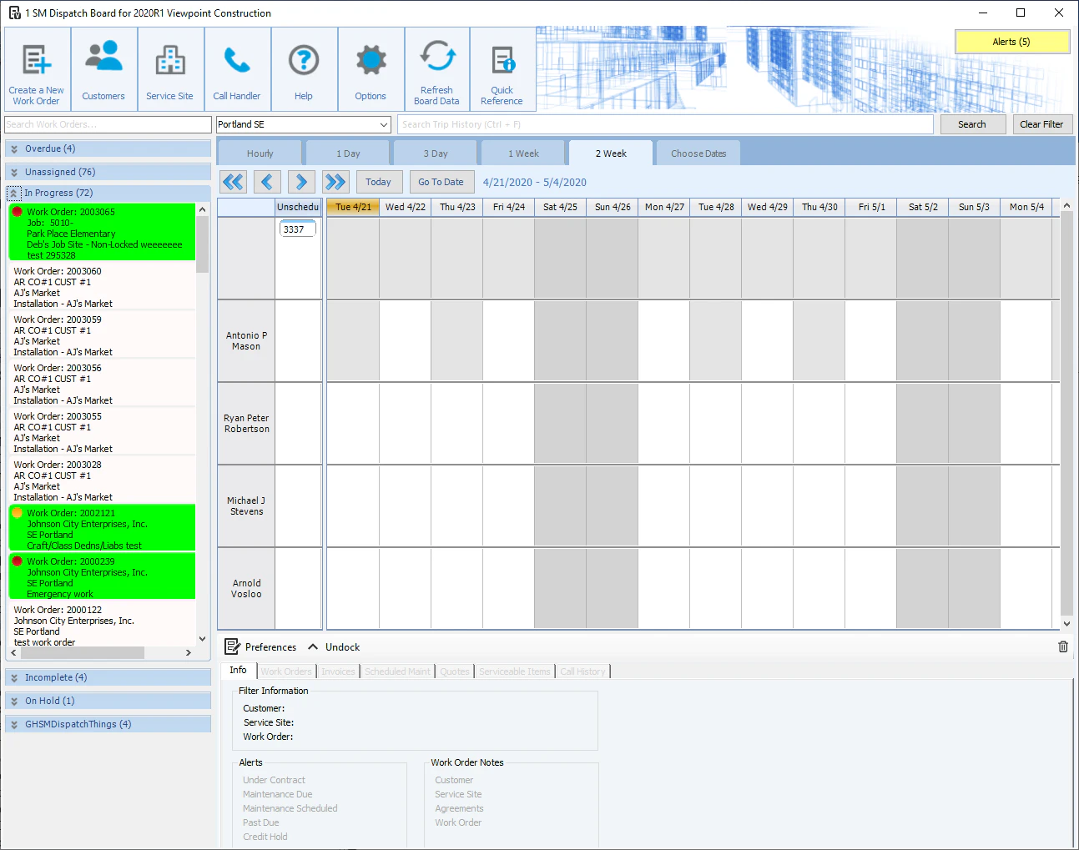The image size is (1079, 850).
Task: Click the trash icon in preferences bar
Action: 1062,646
